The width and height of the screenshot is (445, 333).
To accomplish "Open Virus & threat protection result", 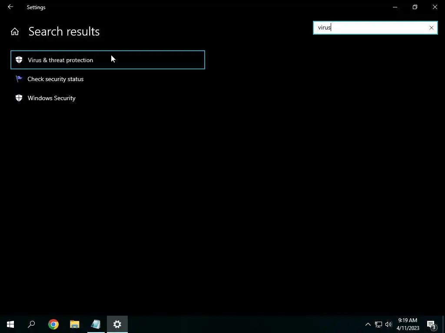I will click(108, 60).
